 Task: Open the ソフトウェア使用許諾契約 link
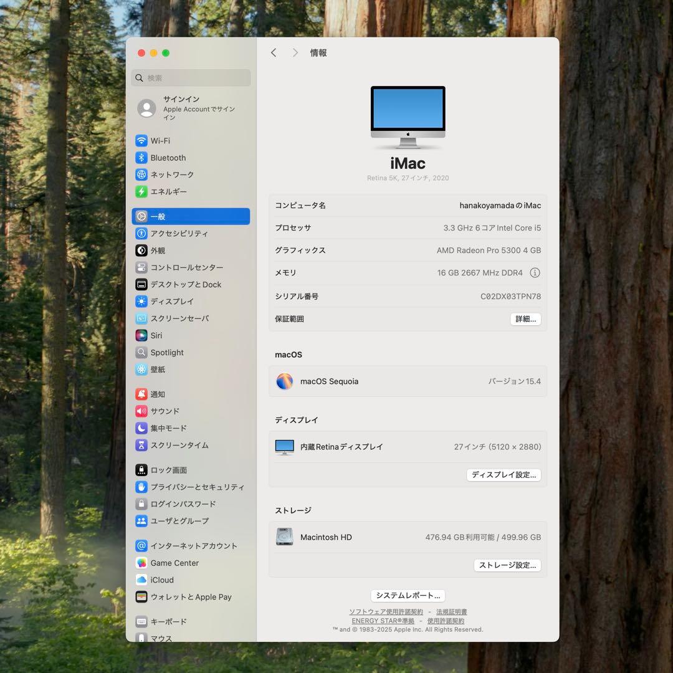[386, 612]
